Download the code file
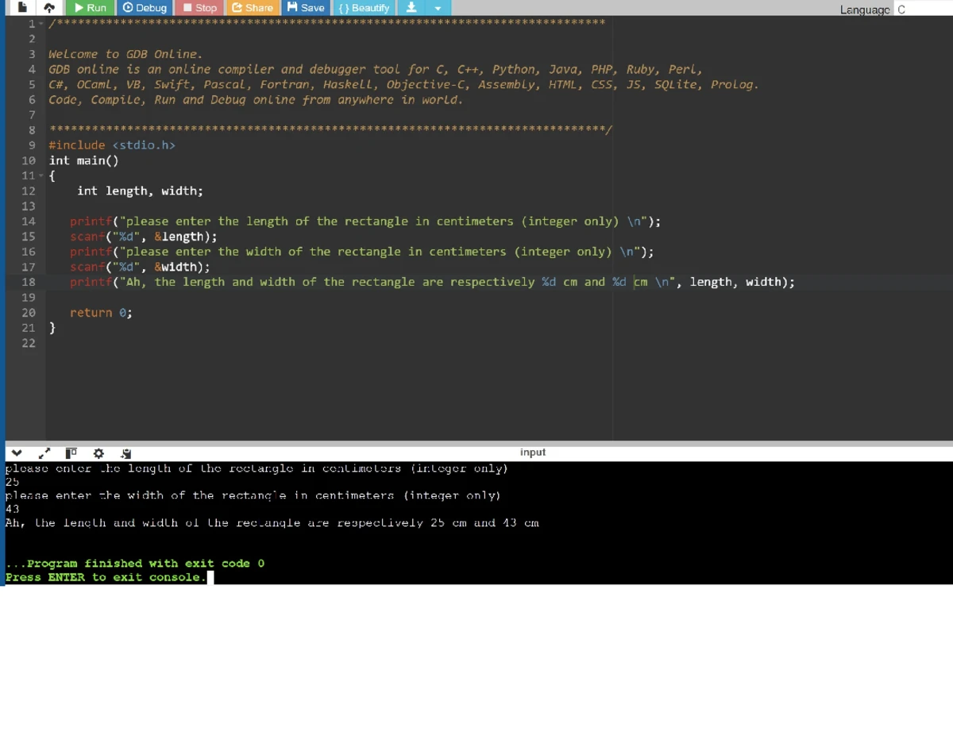The image size is (953, 736). click(411, 7)
